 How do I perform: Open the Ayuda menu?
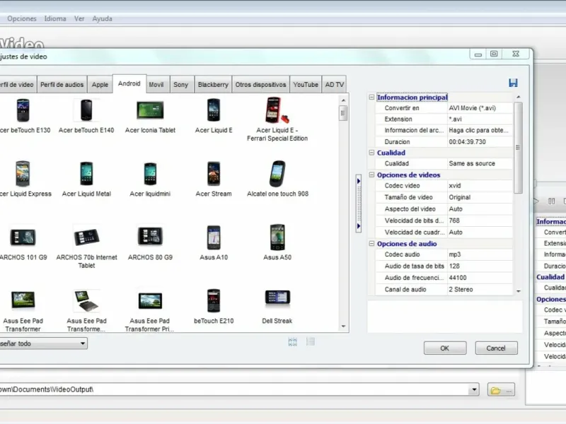(x=102, y=18)
